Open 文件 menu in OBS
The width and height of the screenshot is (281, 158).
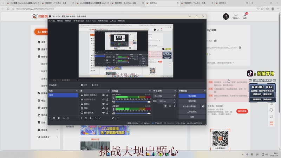(52, 21)
